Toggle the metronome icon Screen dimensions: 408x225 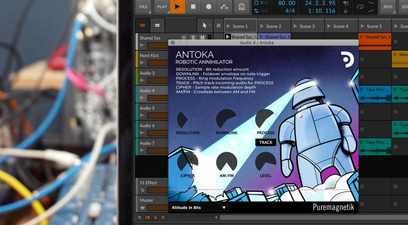tap(345, 11)
